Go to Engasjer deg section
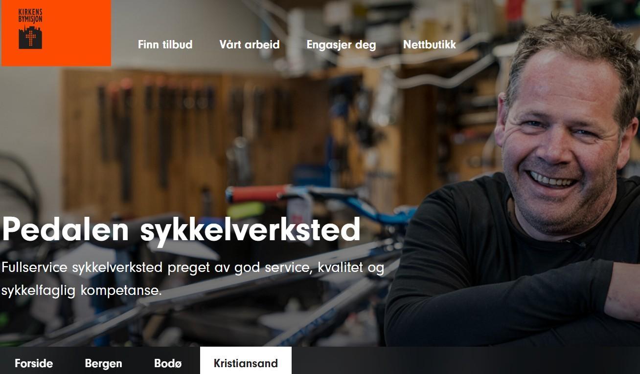640x374 pixels. point(341,45)
